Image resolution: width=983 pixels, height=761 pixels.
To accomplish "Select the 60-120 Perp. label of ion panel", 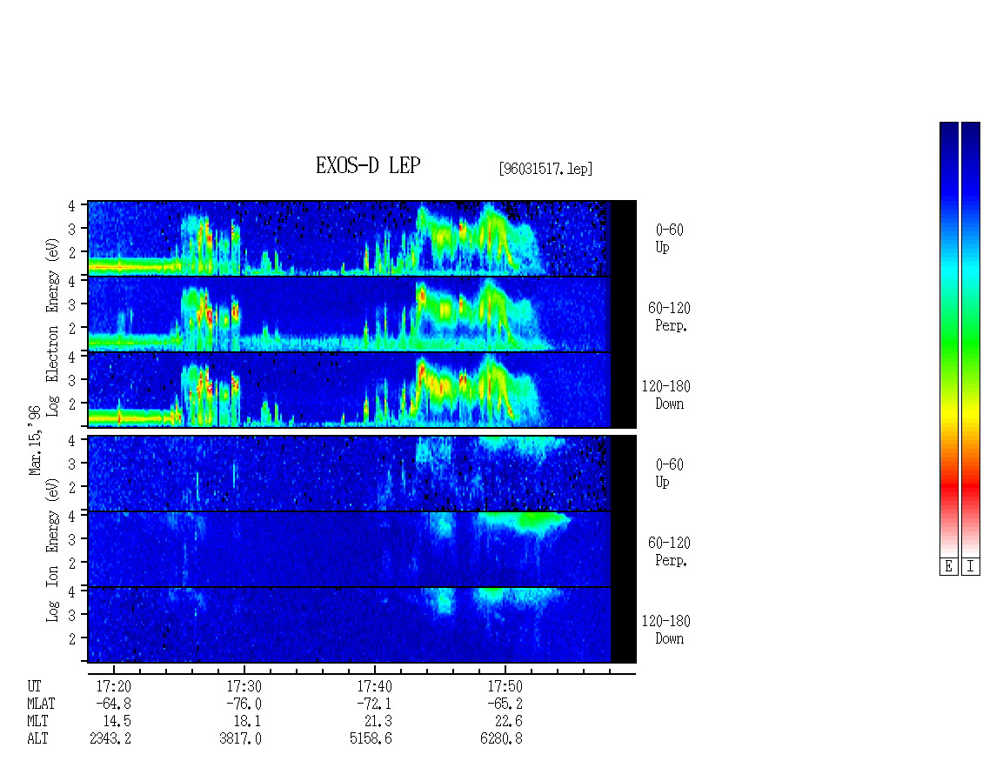I will [669, 551].
